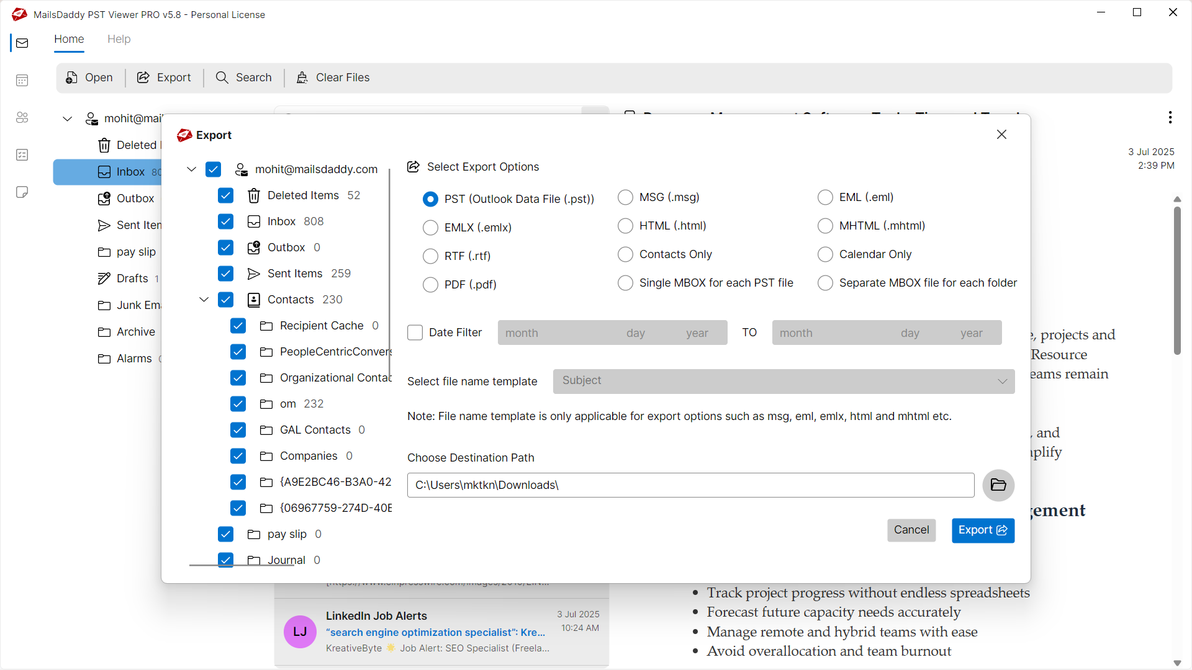Click the Export tree horizontal scrollbar

click(x=242, y=565)
